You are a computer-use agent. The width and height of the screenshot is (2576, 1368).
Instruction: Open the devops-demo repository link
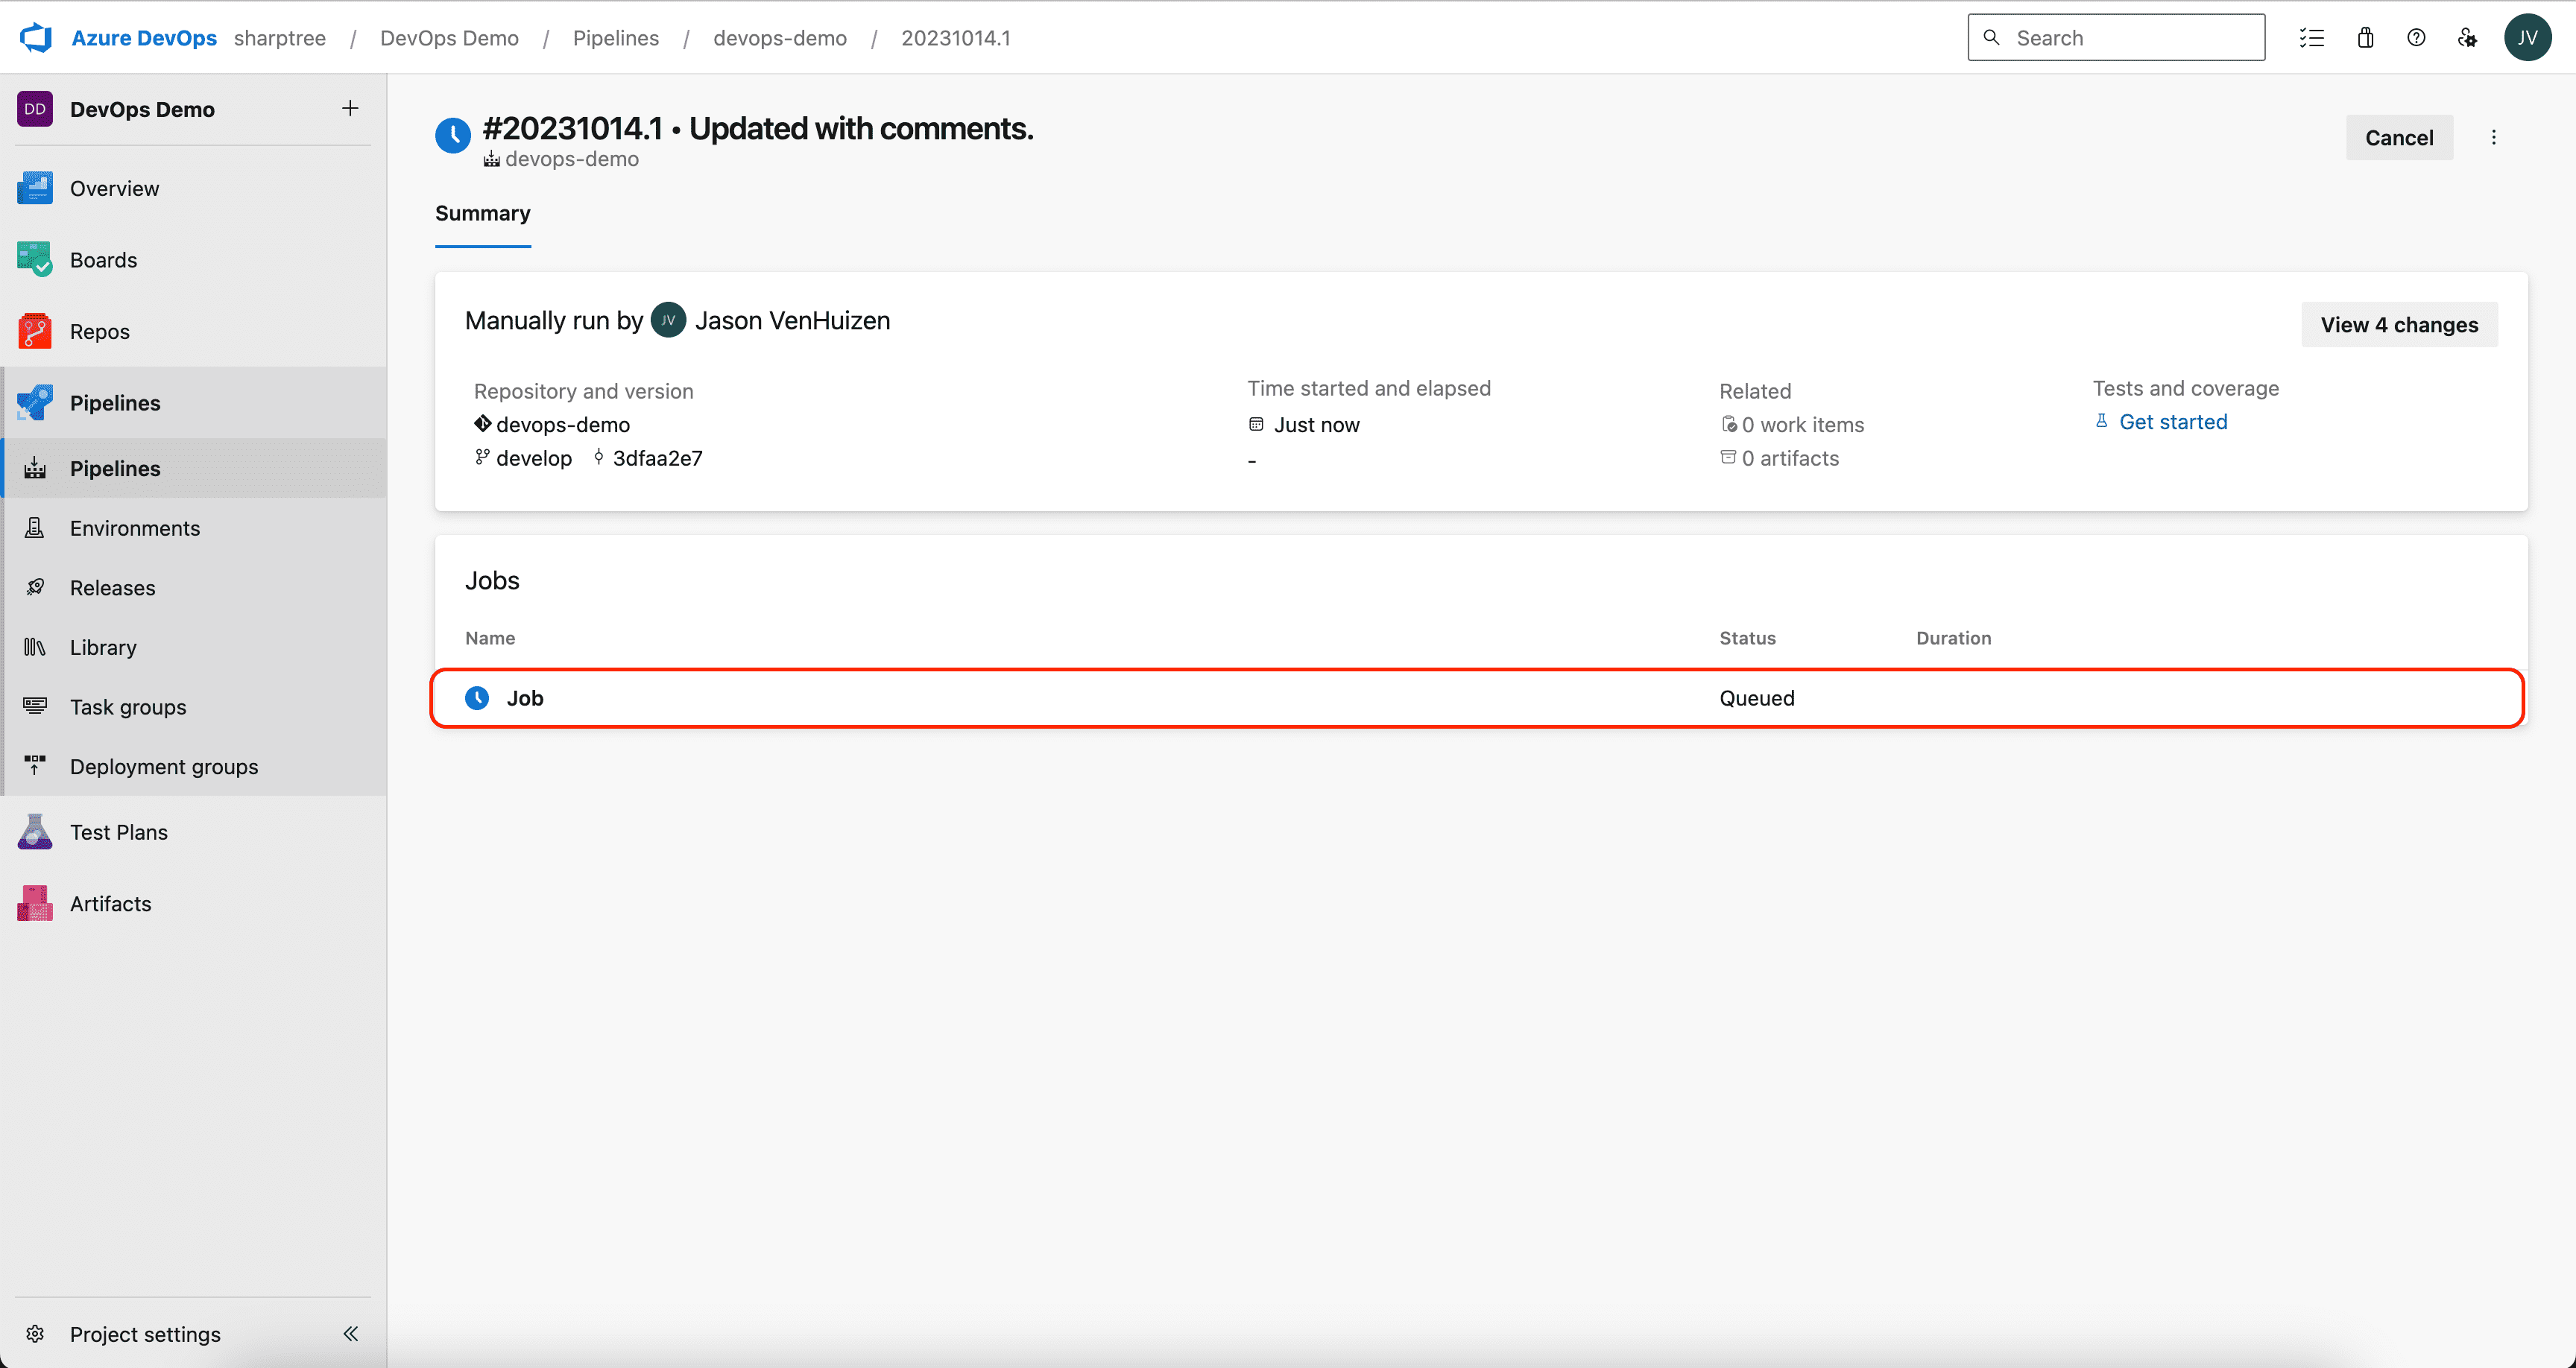pyautogui.click(x=563, y=425)
